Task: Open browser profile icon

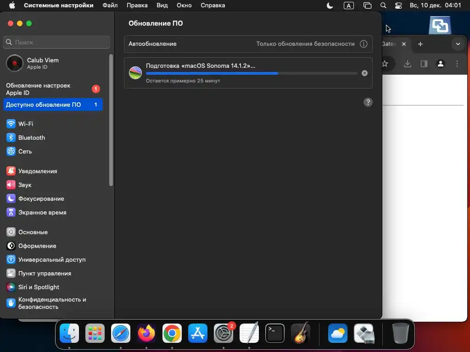Action: point(440,63)
